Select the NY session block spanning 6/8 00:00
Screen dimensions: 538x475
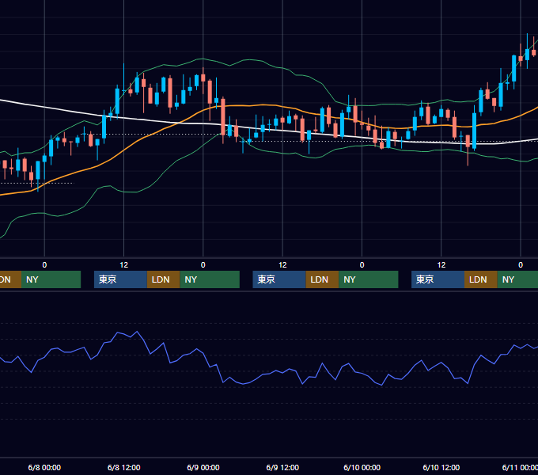pyautogui.click(x=51, y=279)
